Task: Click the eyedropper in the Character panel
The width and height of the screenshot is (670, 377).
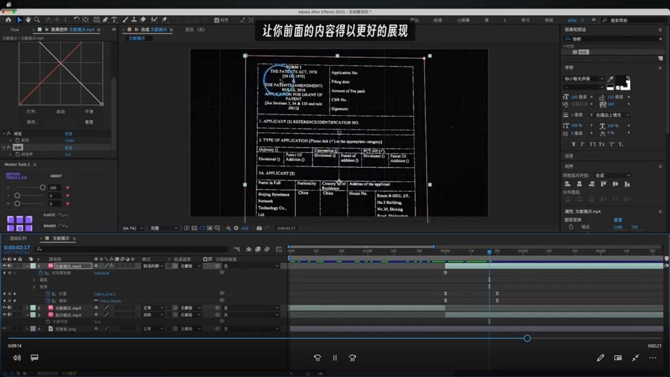Action: coord(610,80)
